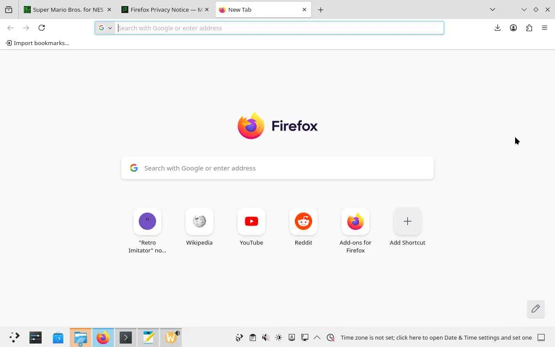
Task: Click Import bookmarks in the bookmarks toolbar
Action: coord(37,43)
